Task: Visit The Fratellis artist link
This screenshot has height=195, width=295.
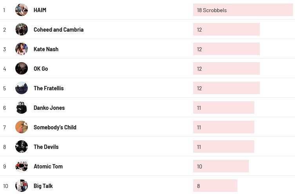Action: pos(49,88)
